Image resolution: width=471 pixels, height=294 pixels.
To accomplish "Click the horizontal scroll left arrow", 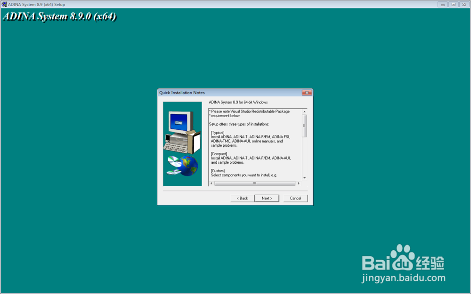I will (x=211, y=183).
